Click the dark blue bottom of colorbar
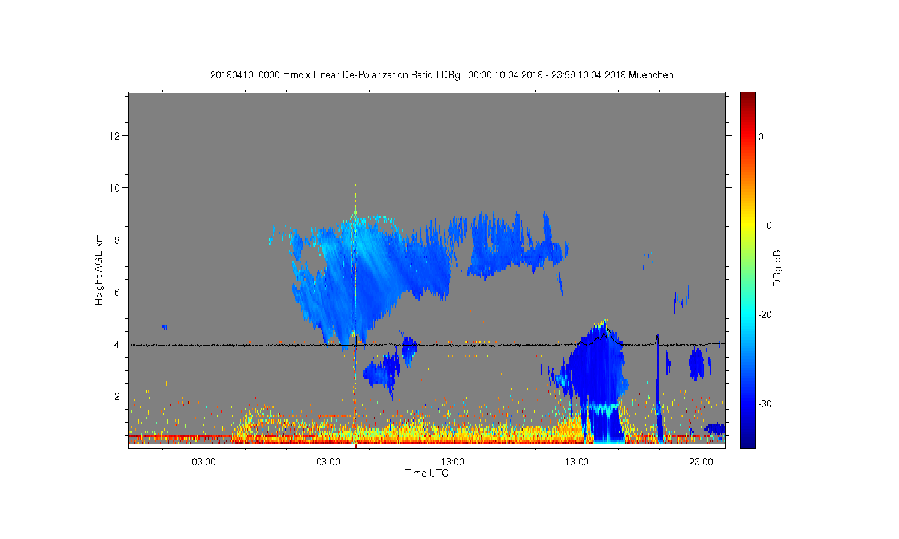Image resolution: width=899 pixels, height=539 pixels. click(748, 442)
